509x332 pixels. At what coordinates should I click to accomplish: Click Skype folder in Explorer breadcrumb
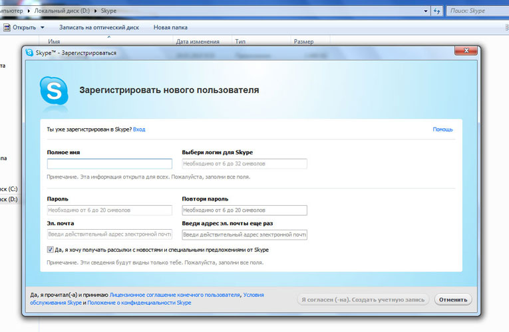[108, 11]
